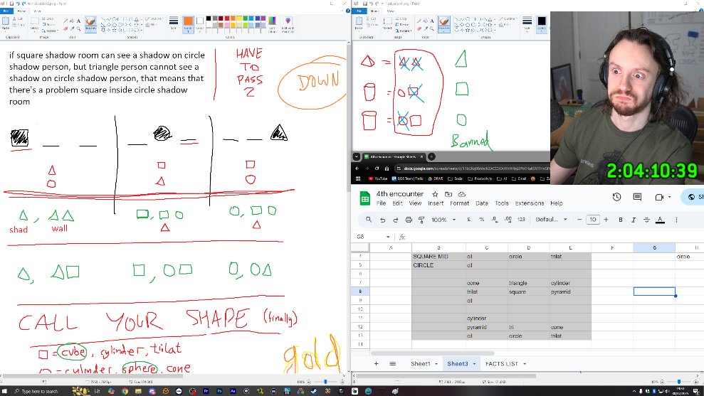The image size is (704, 396).
Task: Open File menu in Google Sheets
Action: click(x=381, y=203)
